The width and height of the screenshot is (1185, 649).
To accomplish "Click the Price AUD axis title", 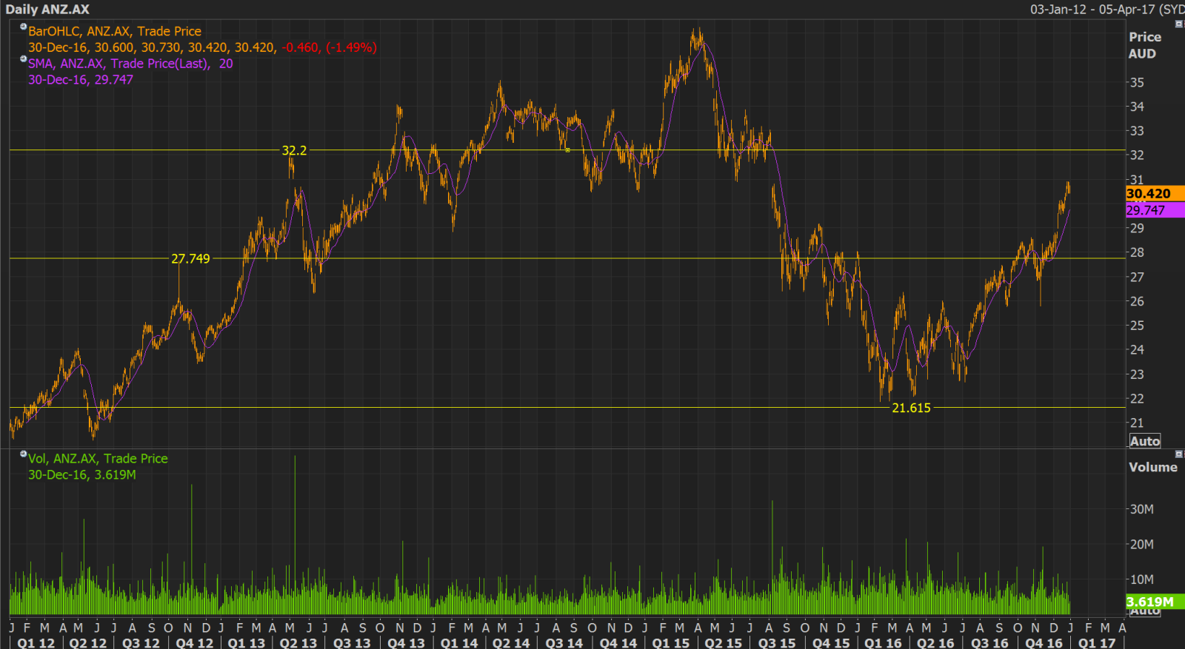I will click(x=1144, y=45).
